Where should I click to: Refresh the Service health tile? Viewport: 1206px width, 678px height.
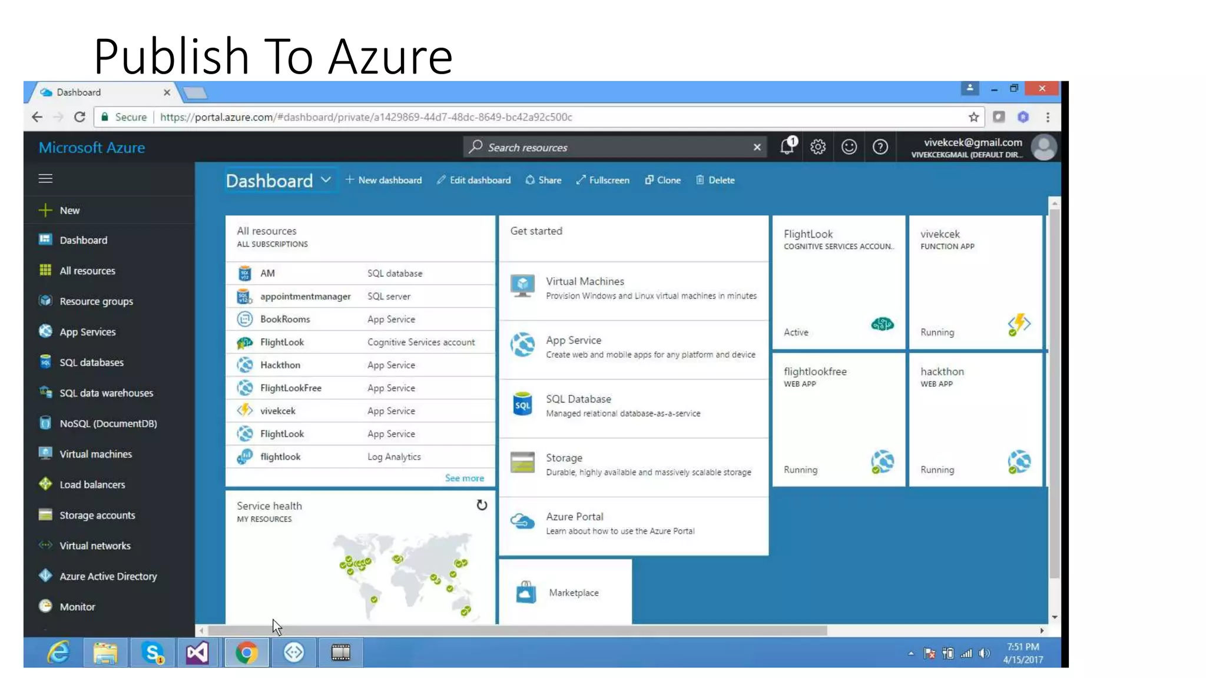click(x=482, y=505)
